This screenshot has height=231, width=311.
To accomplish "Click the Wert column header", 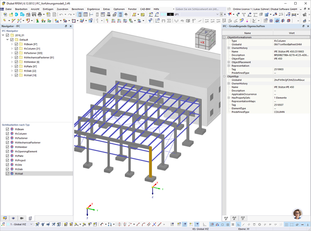I will [x=291, y=33].
